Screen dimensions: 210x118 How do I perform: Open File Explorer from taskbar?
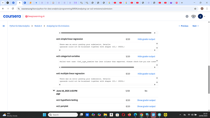point(105,115)
